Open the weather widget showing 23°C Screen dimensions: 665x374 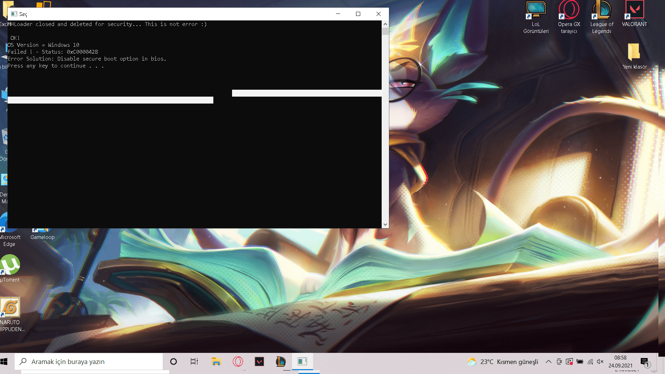[503, 362]
